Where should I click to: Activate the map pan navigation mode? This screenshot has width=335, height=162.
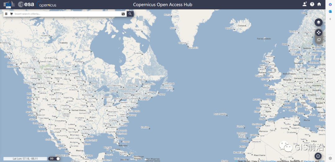tap(319, 32)
